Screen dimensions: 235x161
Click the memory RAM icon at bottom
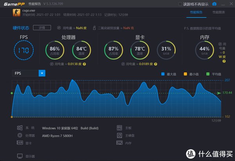(x=119, y=143)
